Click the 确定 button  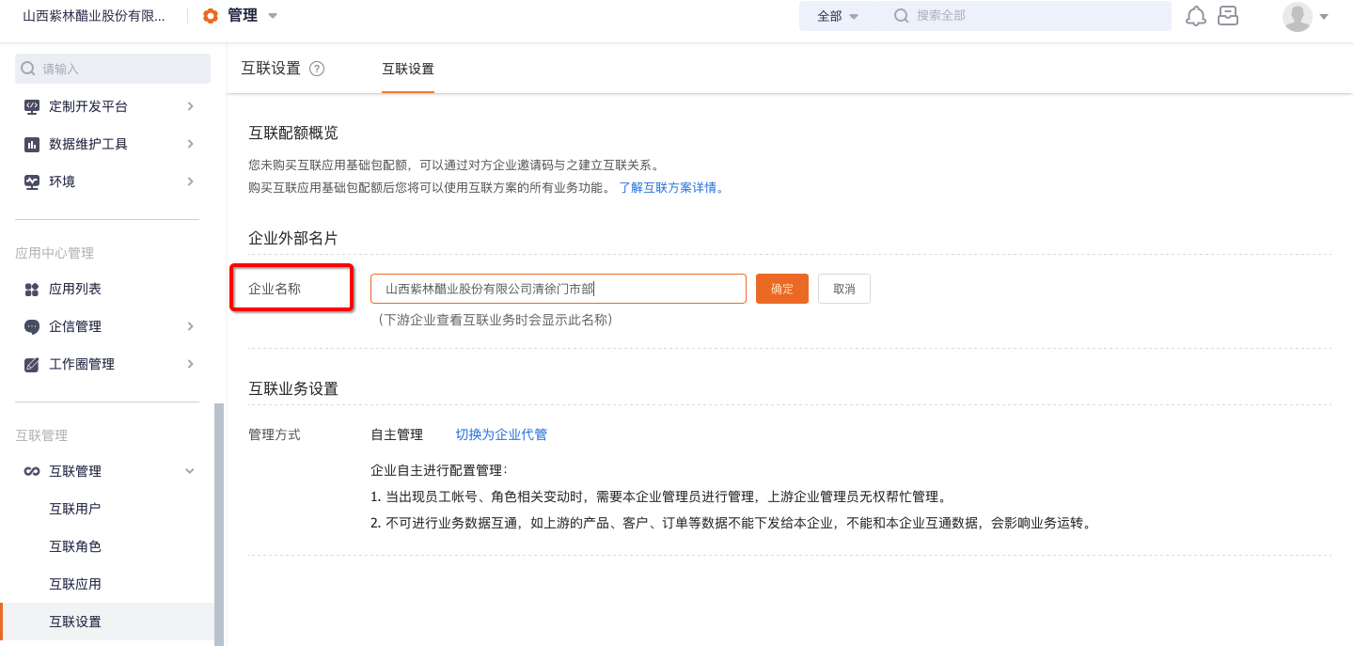click(x=782, y=289)
